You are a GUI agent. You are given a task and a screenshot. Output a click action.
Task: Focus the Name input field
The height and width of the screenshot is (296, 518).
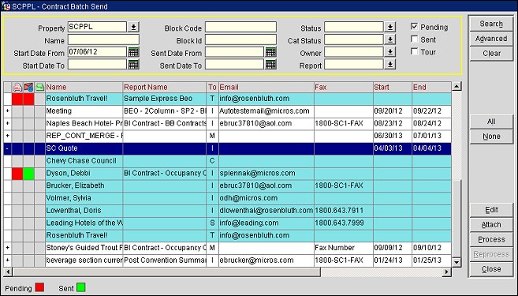[x=103, y=39]
